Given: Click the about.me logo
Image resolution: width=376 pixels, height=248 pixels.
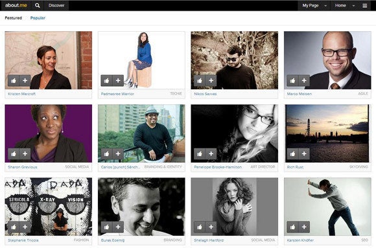Looking at the screenshot, I should 16,5.
